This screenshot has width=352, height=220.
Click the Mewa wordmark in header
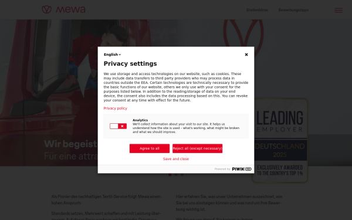(70, 9)
